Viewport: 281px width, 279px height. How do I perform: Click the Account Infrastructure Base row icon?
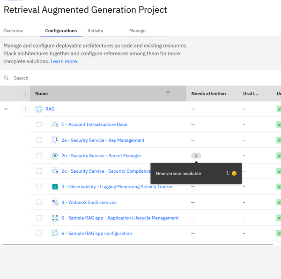[x=55, y=125]
